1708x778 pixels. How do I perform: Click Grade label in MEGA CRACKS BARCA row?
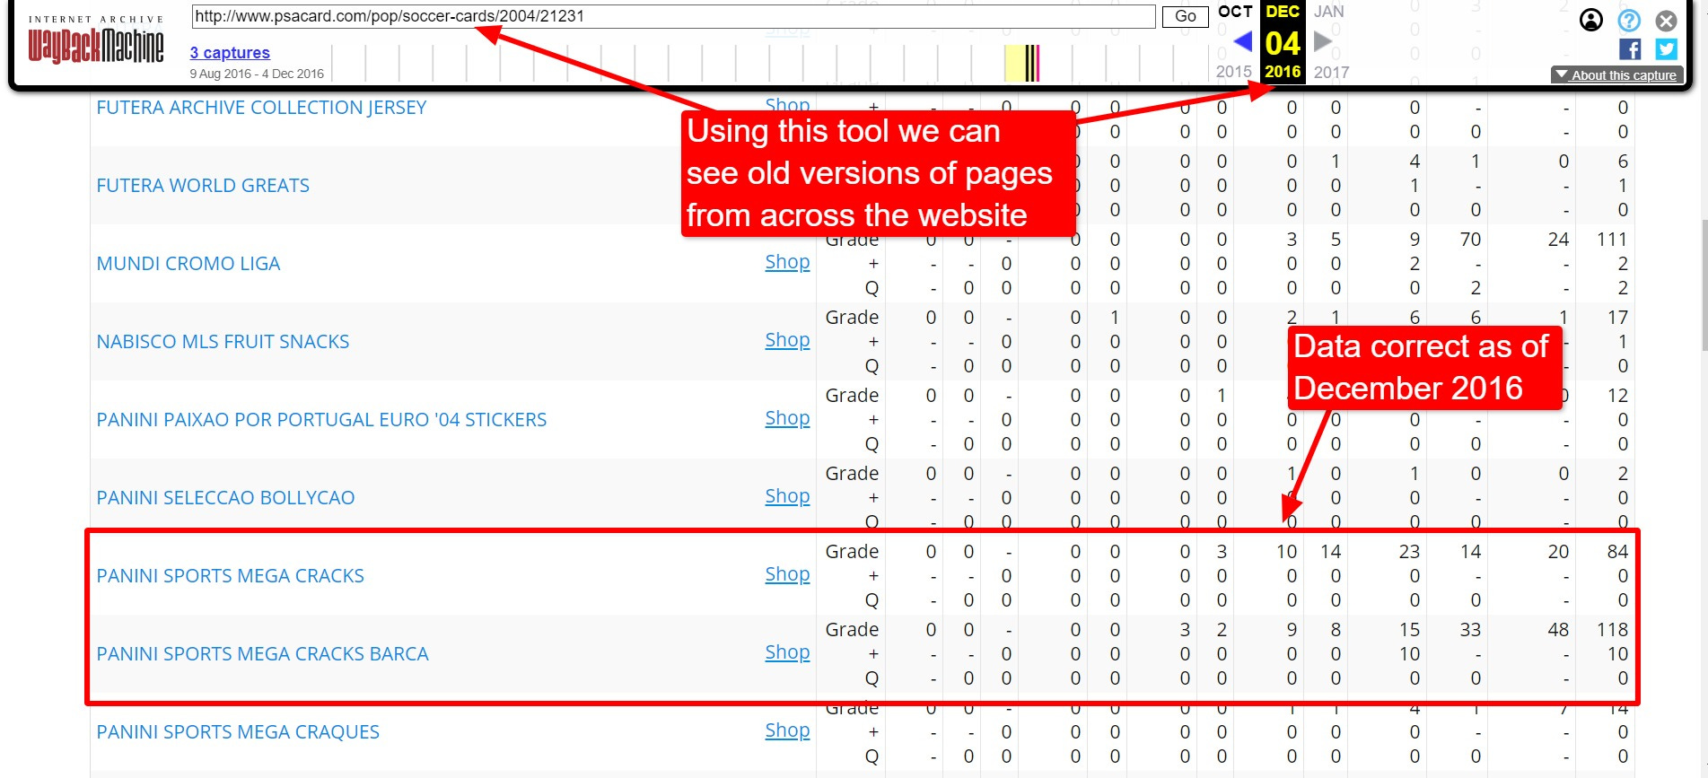852,630
